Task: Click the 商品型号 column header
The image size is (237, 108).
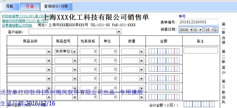Action: (x=63, y=41)
